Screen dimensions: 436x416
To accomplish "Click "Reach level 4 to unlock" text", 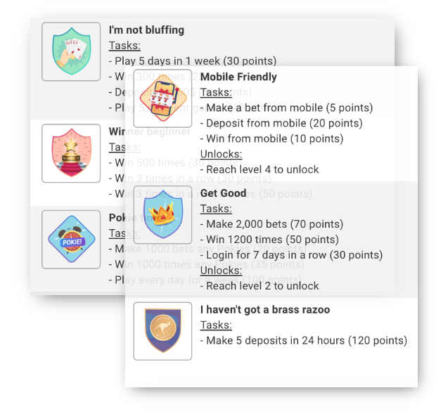I will (x=262, y=169).
